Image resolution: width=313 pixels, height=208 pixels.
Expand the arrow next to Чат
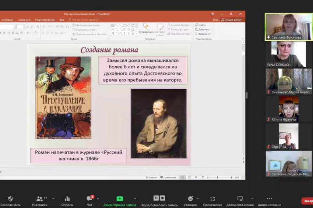coord(98,199)
